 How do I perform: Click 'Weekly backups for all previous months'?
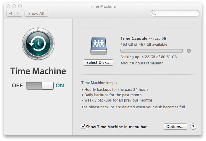(x=118, y=100)
